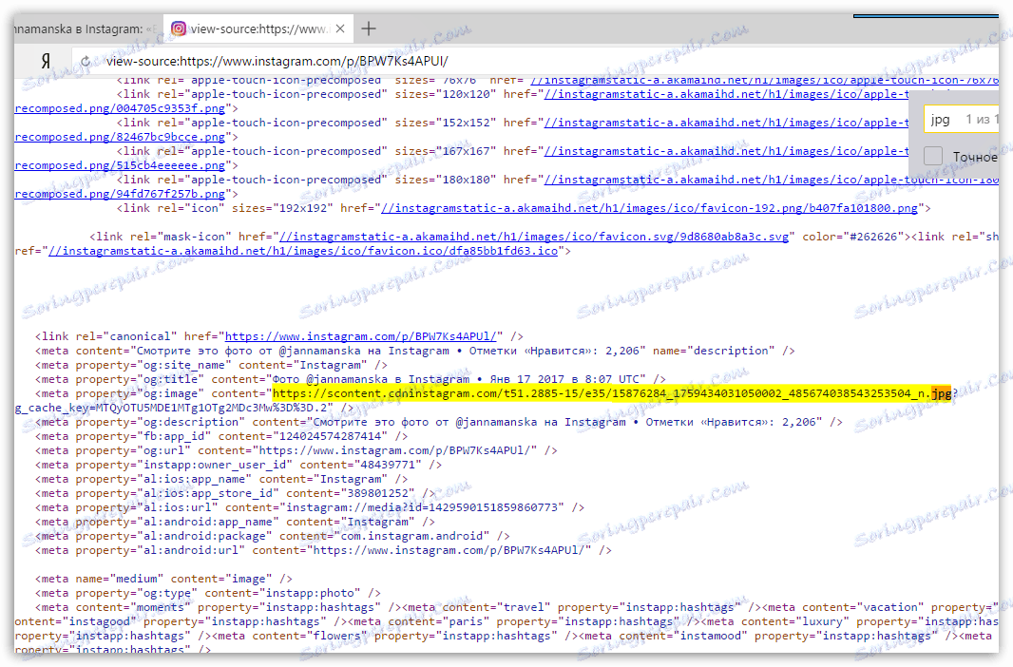Open the 515cb4eeeeee.png source link
This screenshot has width=1013, height=667.
point(120,165)
